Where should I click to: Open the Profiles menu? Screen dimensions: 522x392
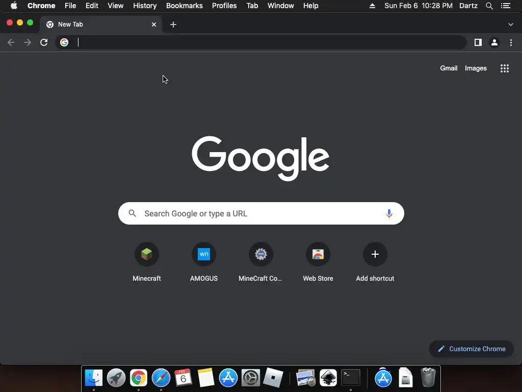tap(224, 6)
